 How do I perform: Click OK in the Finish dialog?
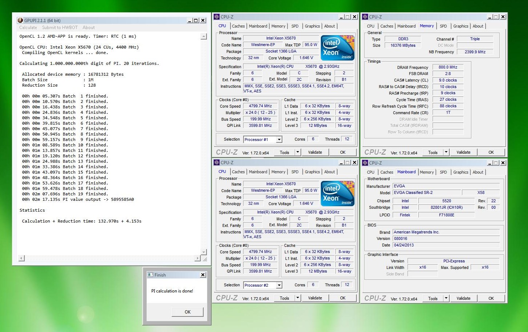(x=188, y=312)
